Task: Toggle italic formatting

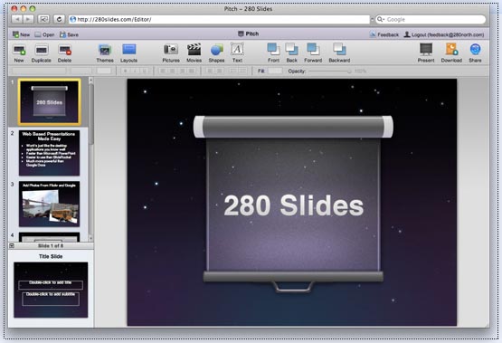Action: click(136, 71)
